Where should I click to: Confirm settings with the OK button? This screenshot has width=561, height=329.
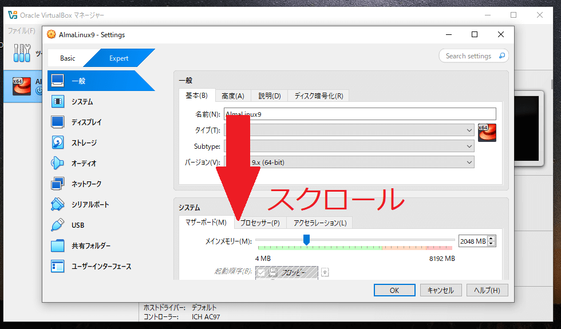pos(394,290)
